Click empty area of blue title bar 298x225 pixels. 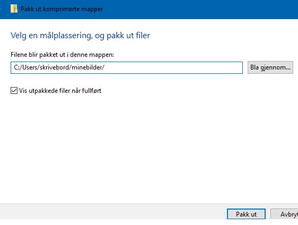(x=199, y=9)
